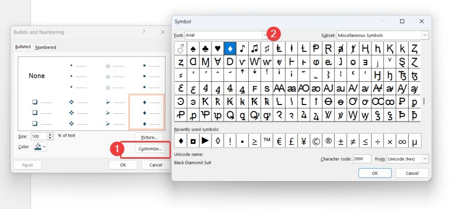
Task: Pick the copyright symbol in recently used
Action: tap(316, 141)
